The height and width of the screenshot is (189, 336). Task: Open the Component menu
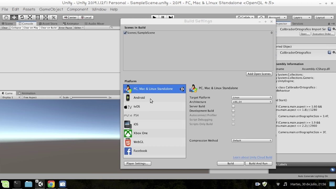pos(77,9)
